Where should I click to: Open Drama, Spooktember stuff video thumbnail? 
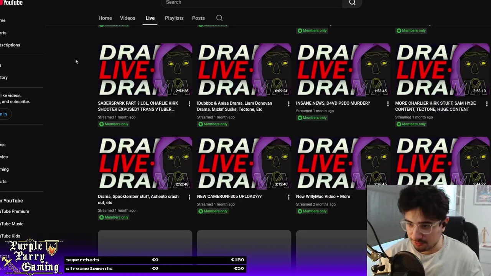click(x=145, y=163)
